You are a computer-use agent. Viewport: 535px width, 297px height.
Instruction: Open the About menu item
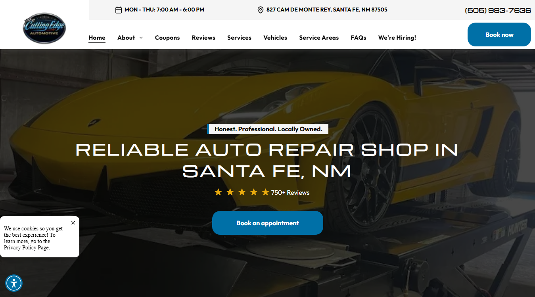[126, 38]
